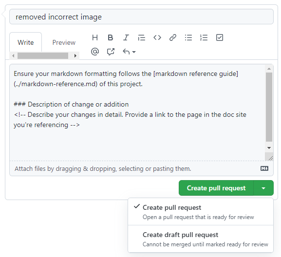Insert heading with the H icon

point(95,37)
